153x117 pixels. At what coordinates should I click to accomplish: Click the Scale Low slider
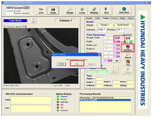[108, 45]
